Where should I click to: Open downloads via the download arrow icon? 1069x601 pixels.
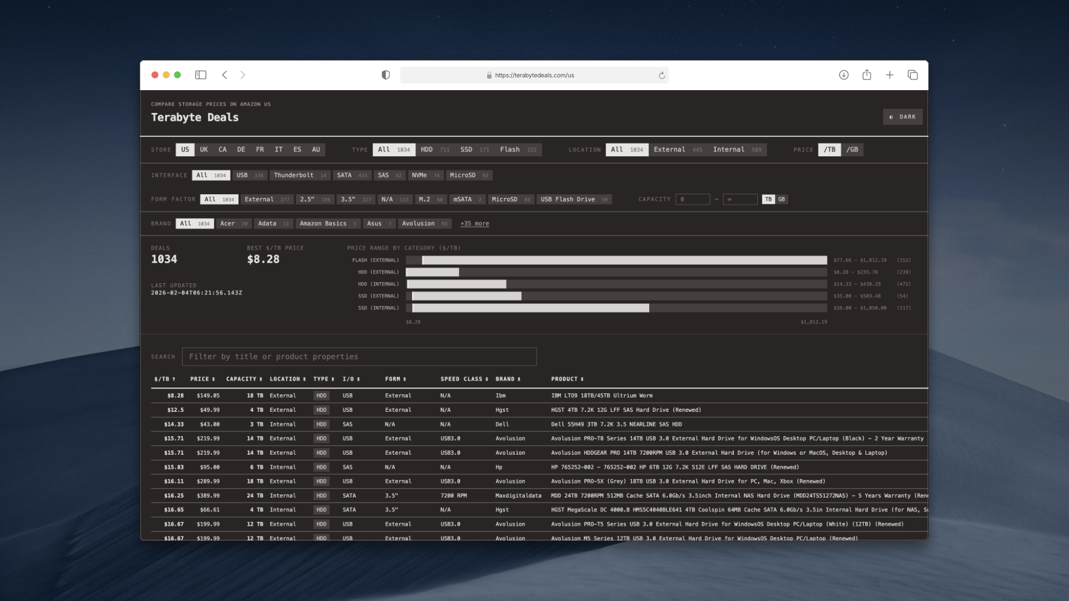[844, 75]
